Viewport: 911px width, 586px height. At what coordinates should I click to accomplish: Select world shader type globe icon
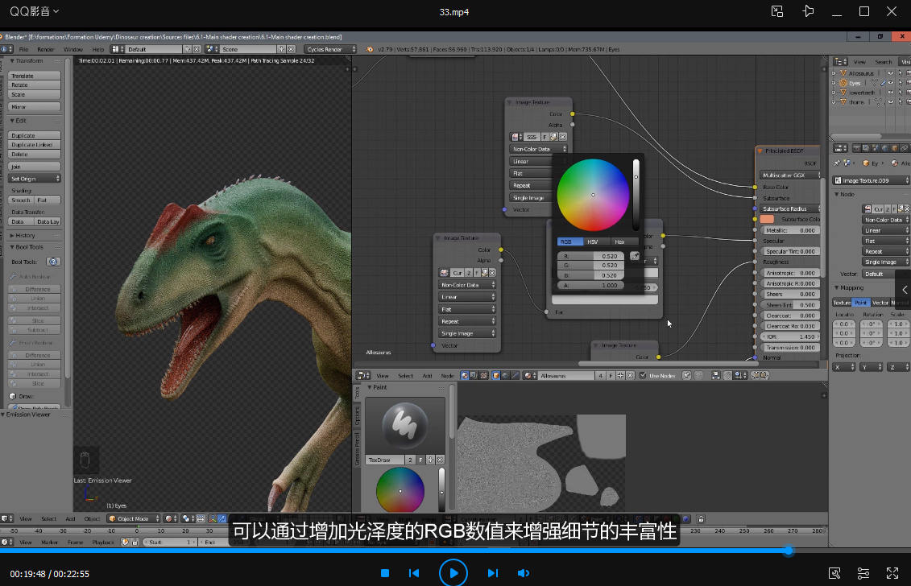pos(506,376)
